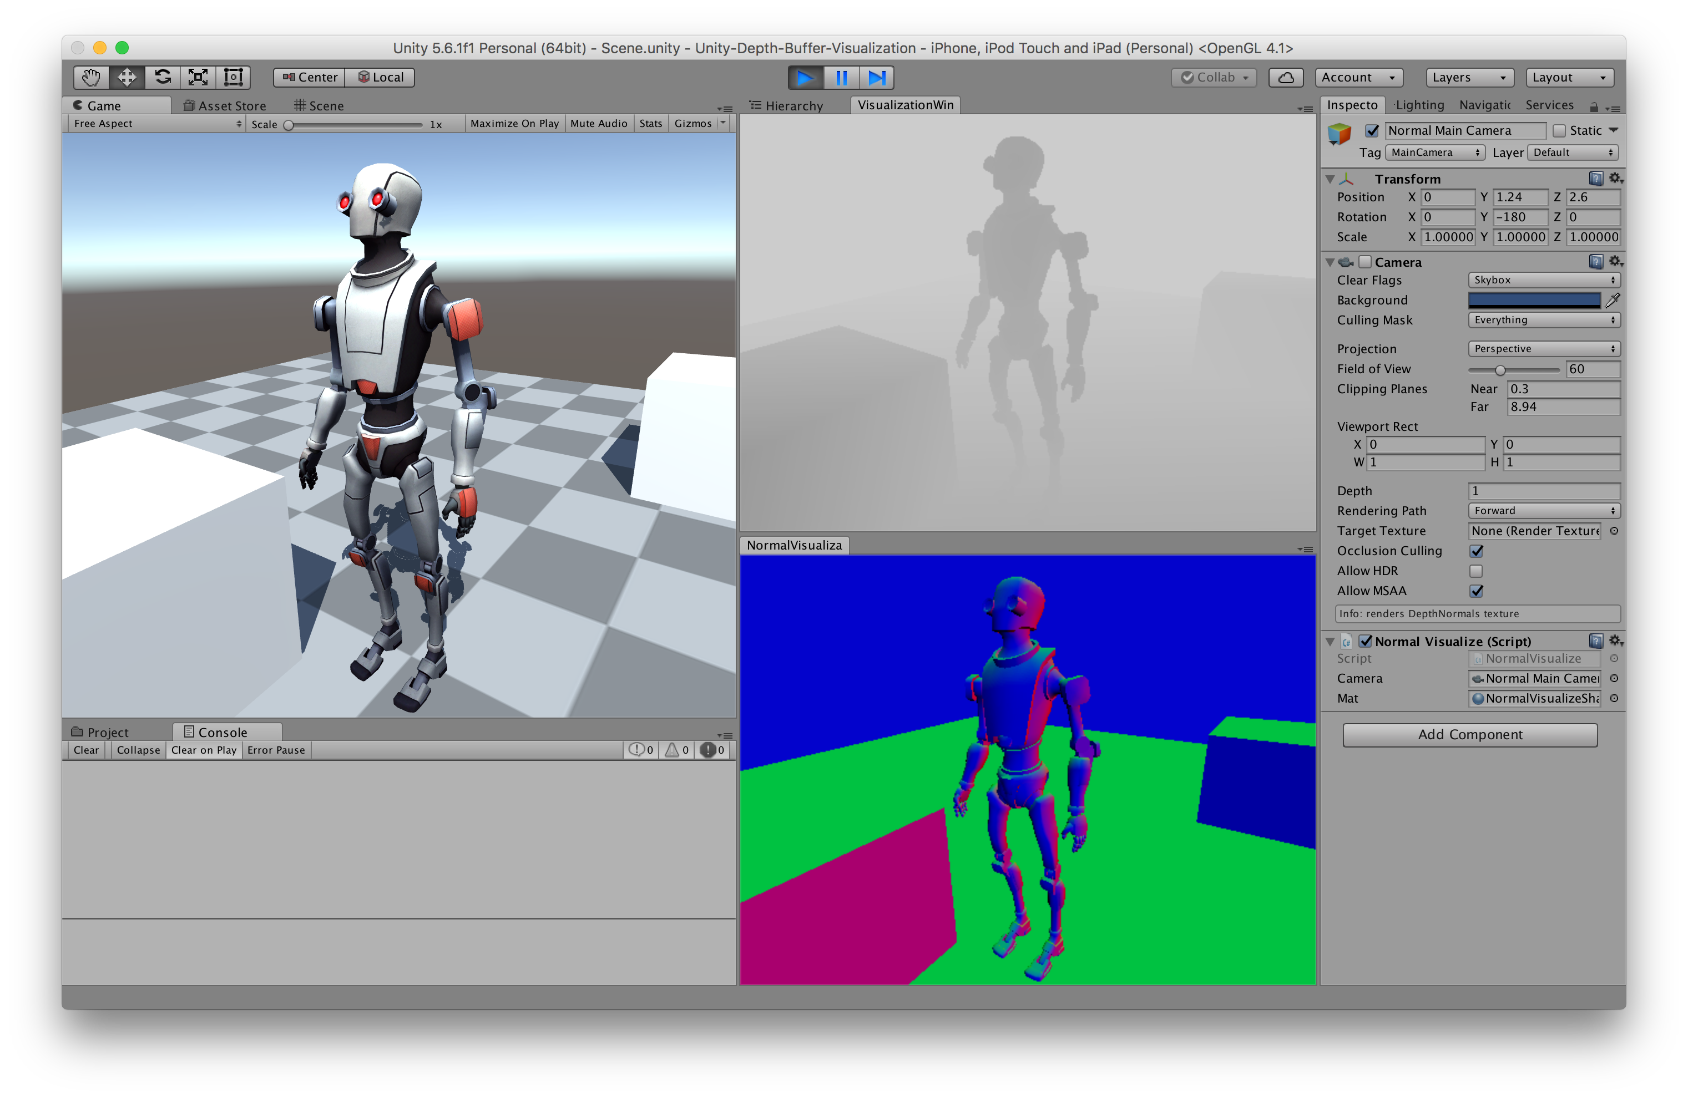Pick background color with eyedropper icon
The height and width of the screenshot is (1098, 1688).
tap(1613, 301)
